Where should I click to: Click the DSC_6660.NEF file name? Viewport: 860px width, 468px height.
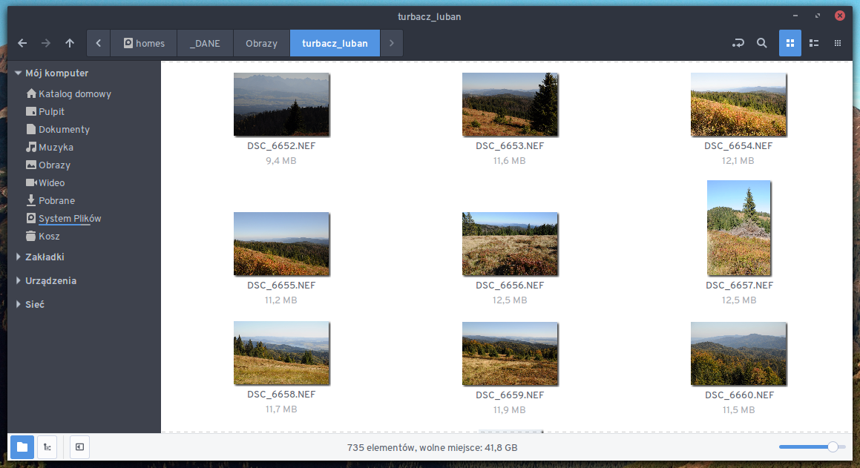[739, 395]
